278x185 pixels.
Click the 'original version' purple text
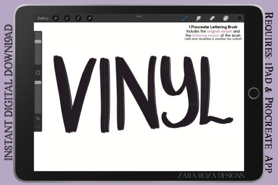(x=220, y=31)
